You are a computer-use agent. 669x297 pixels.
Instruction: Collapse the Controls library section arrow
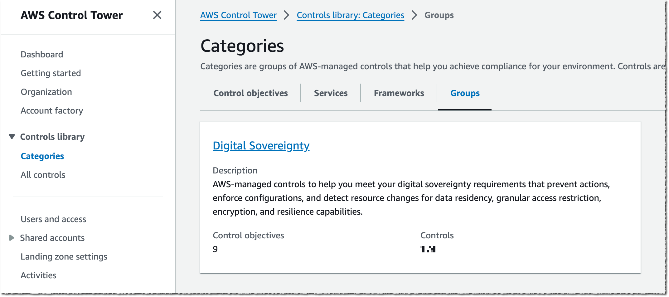point(12,137)
